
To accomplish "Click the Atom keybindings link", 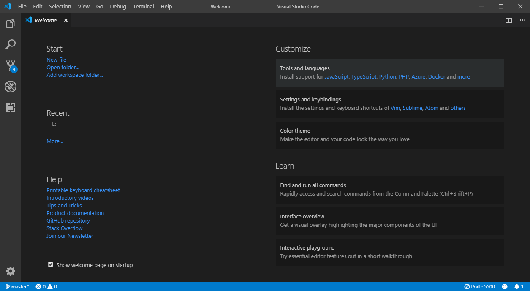I will click(432, 108).
